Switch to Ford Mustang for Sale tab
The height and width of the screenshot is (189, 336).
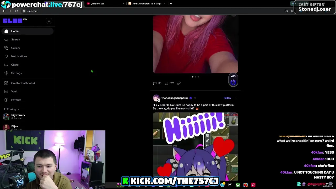pyautogui.click(x=147, y=4)
